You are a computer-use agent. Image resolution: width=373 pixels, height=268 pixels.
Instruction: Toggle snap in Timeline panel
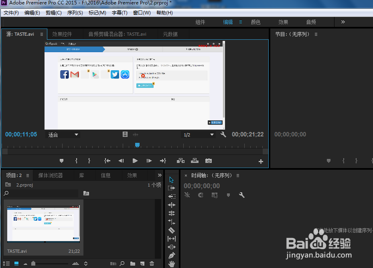201,195
